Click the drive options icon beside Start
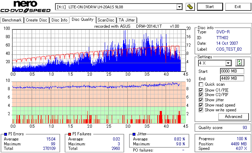The width and height of the screenshot is (252, 153). pos(190,7)
